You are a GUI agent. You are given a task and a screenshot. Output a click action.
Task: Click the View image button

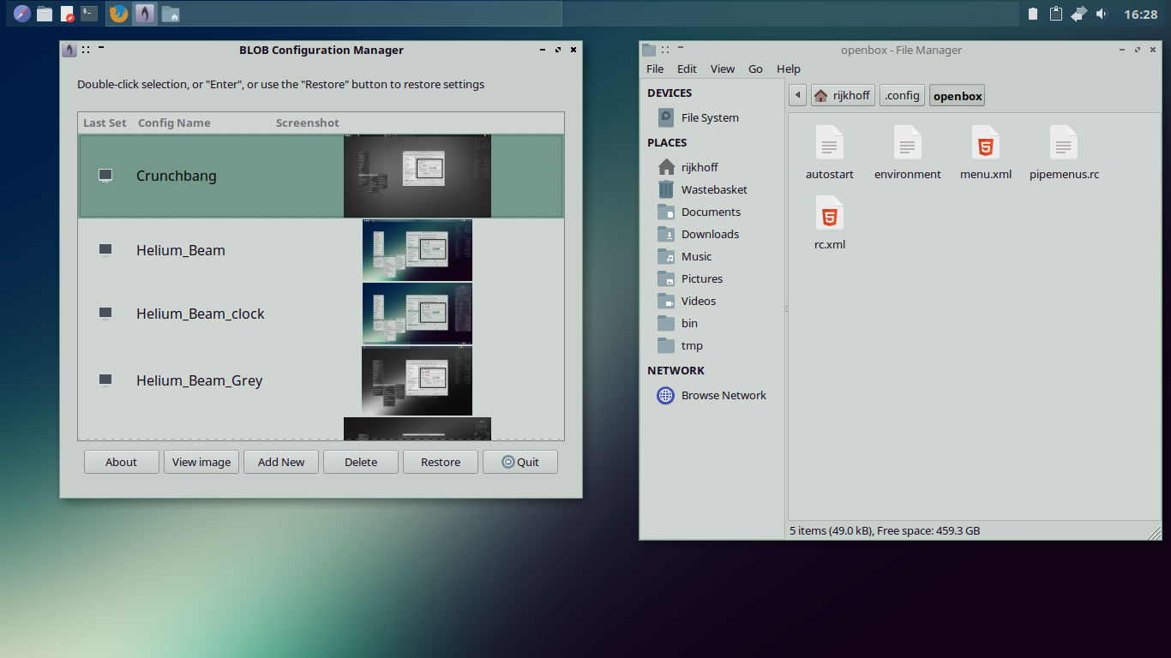coord(201,462)
